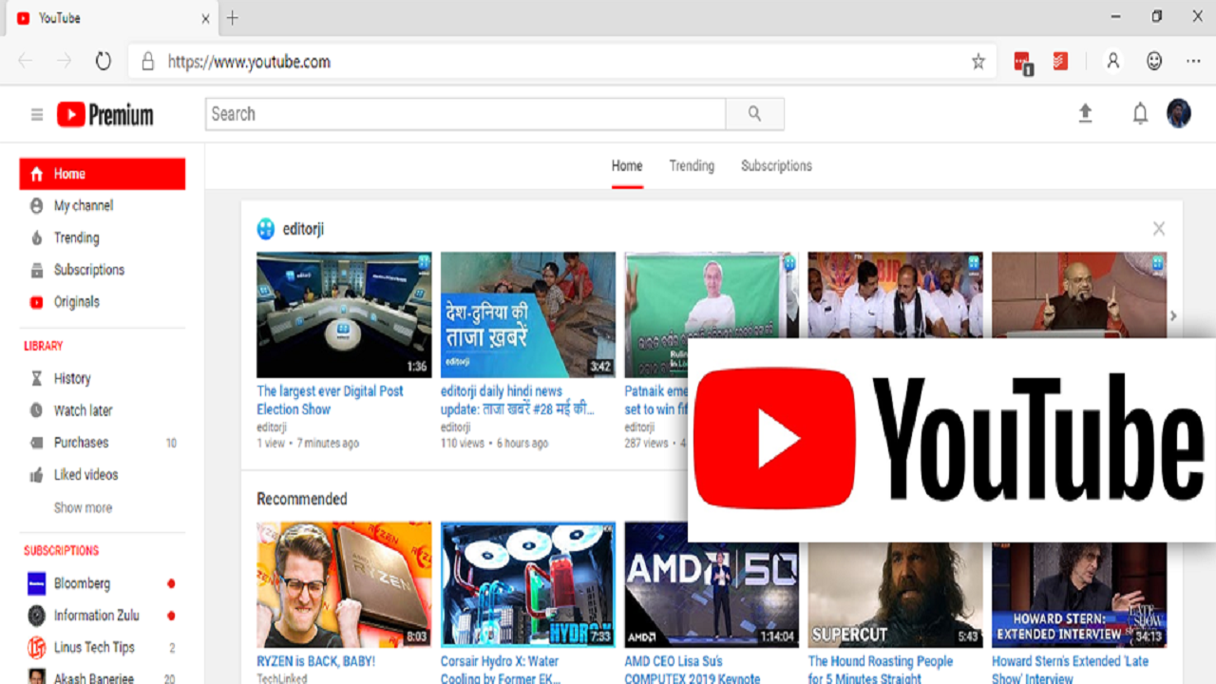Switch to the Subscriptions top tab

[x=776, y=165]
